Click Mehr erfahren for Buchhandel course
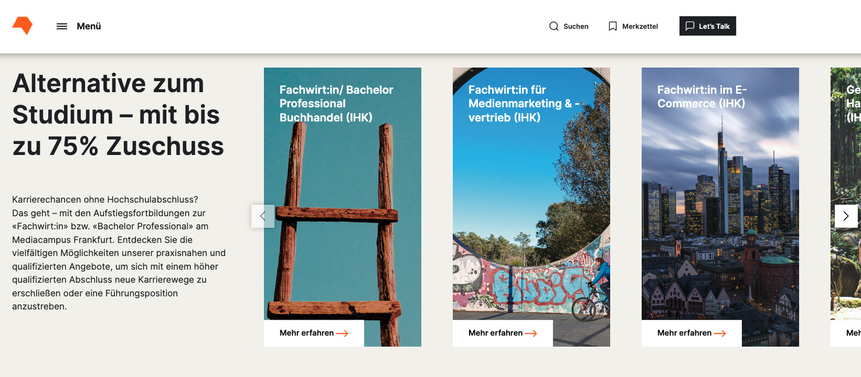 (307, 333)
